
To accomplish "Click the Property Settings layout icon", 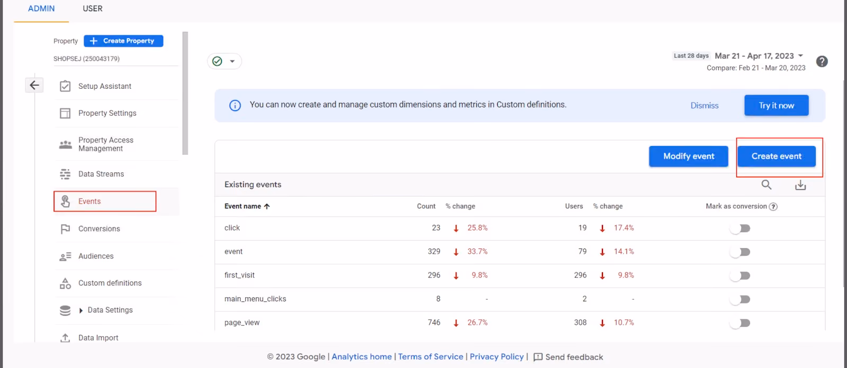I will [x=65, y=113].
